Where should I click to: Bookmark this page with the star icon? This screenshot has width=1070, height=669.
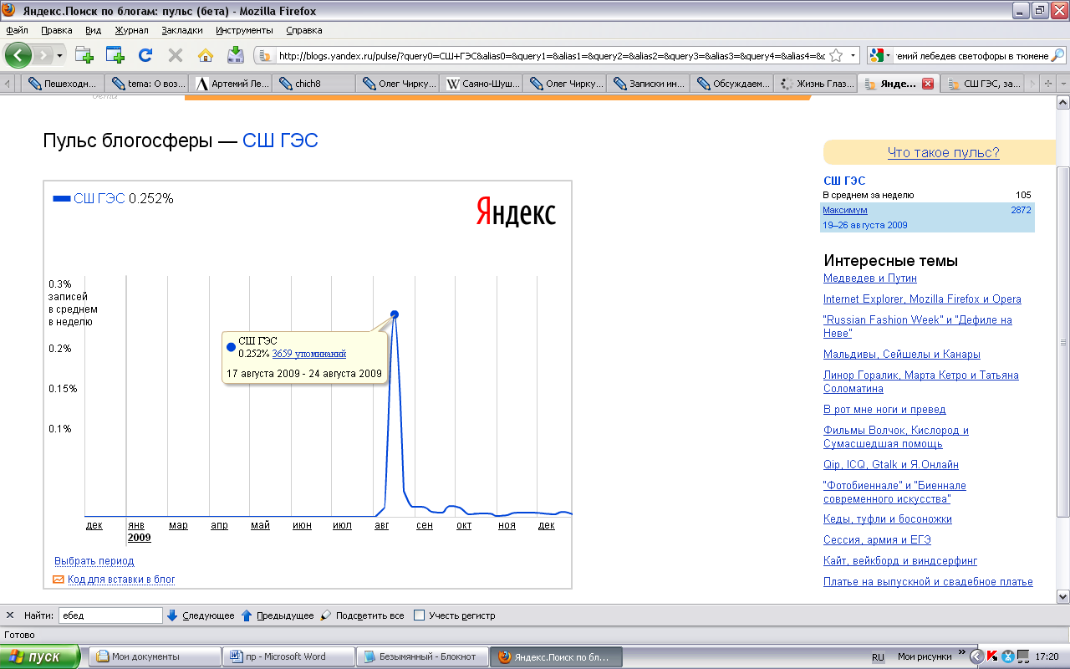[x=835, y=56]
